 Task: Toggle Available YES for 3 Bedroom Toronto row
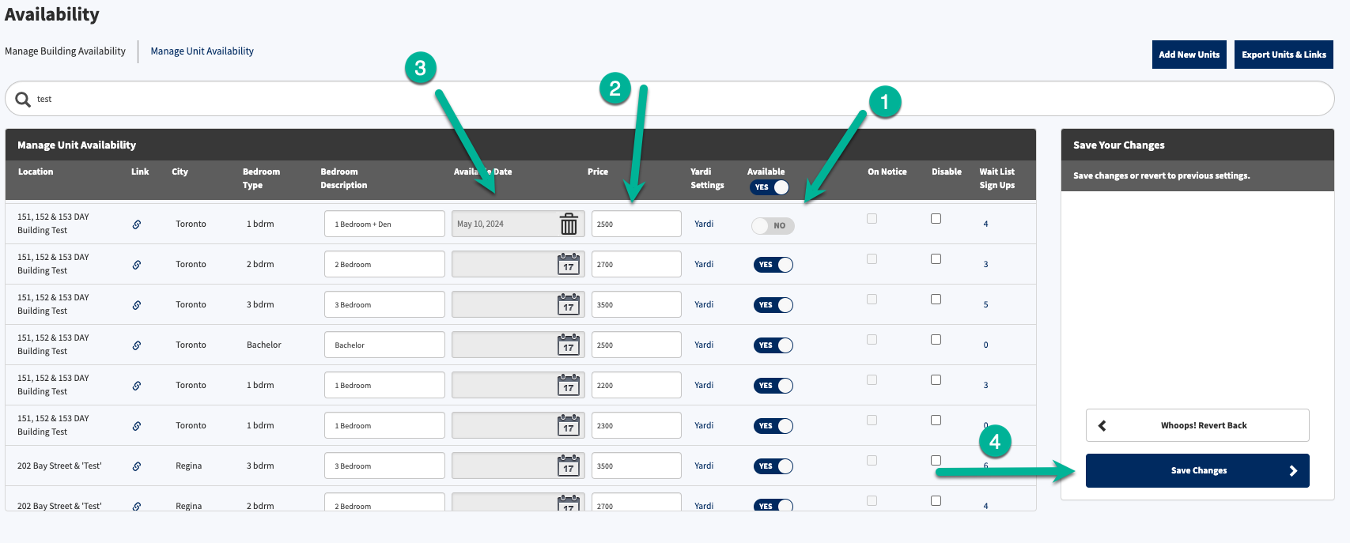coord(773,305)
